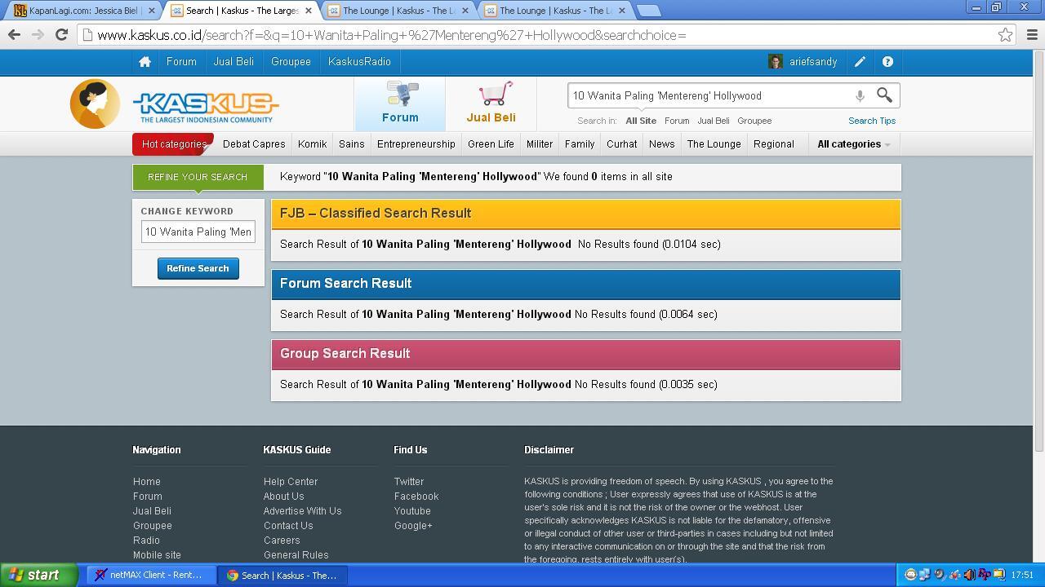Open Contact Us footer link
Viewport: 1045px width, 587px height.
click(x=288, y=526)
